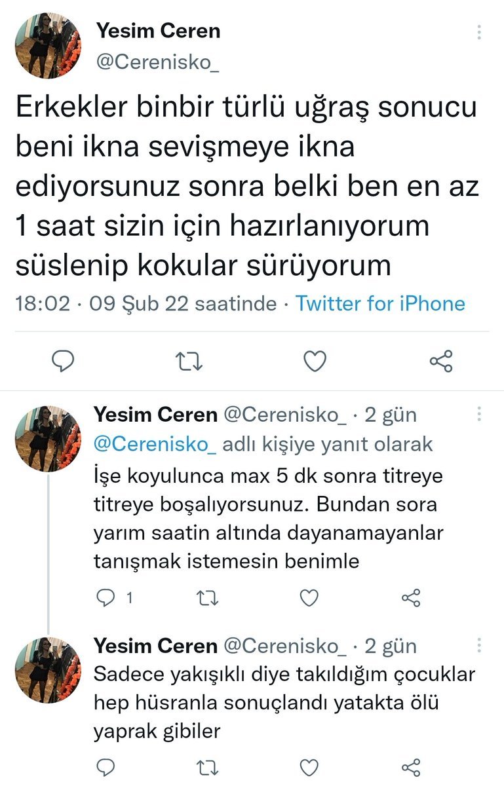Open reply icon showing 1 comment
This screenshot has height=786, width=504.
click(x=107, y=597)
